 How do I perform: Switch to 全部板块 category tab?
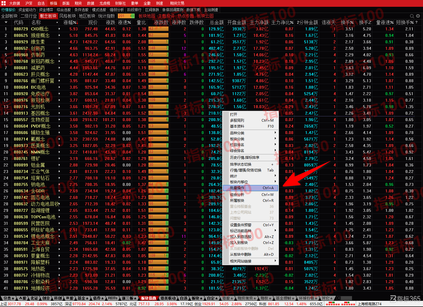9,16
